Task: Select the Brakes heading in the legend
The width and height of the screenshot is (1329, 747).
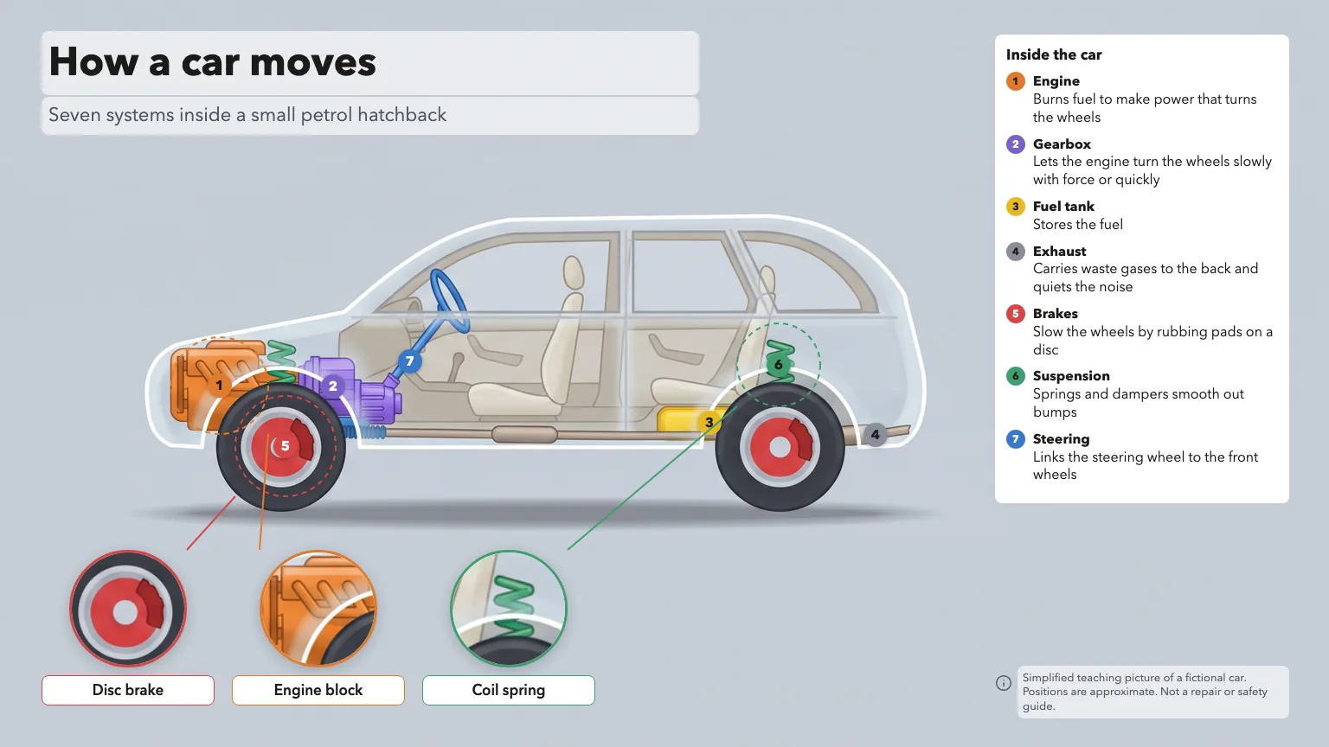Action: (1056, 314)
